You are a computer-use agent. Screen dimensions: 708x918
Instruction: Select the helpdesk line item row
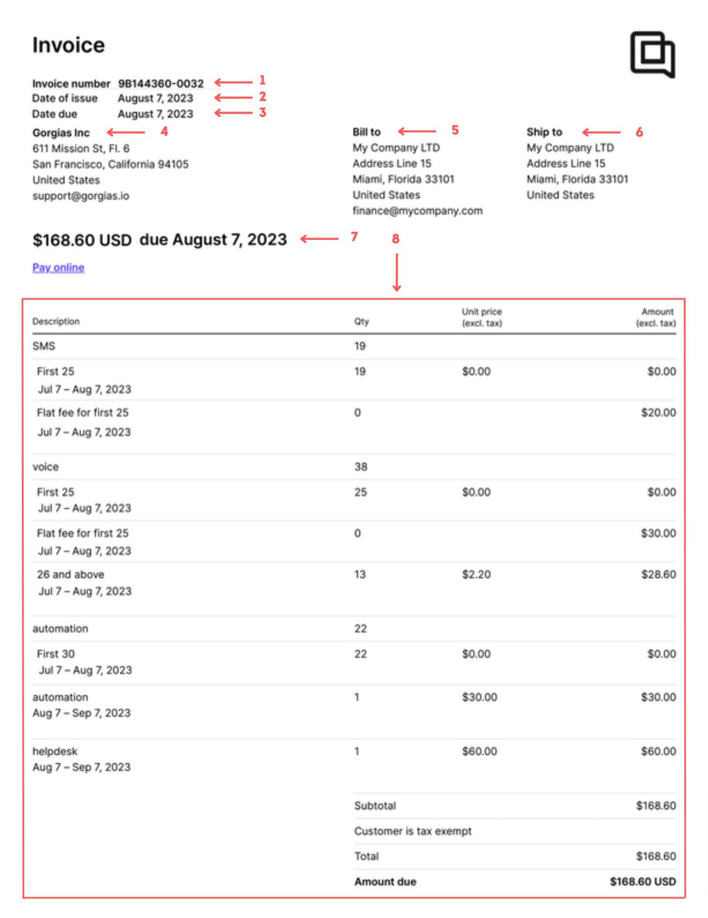[x=355, y=759]
